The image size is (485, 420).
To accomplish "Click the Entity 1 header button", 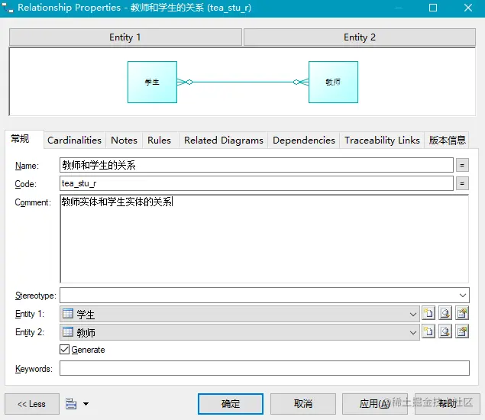I will click(x=125, y=37).
